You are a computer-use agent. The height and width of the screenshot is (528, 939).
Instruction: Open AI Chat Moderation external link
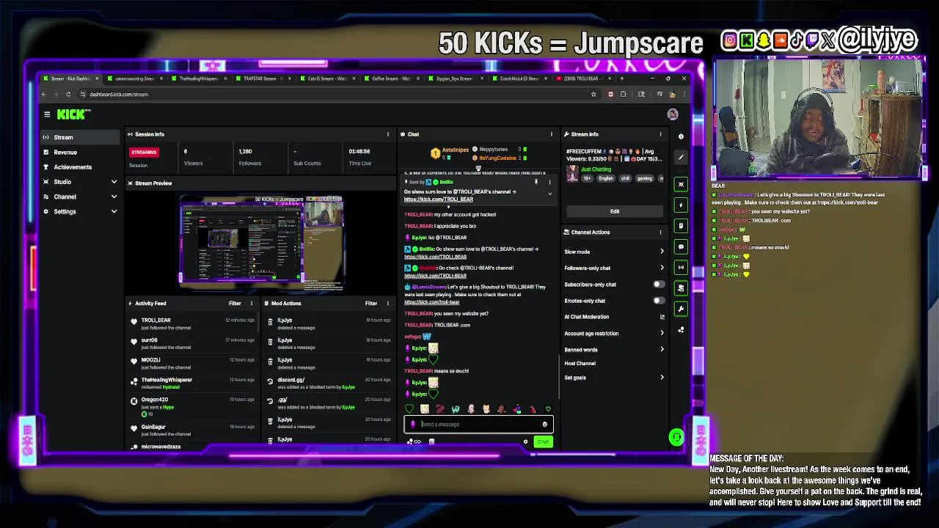point(662,317)
